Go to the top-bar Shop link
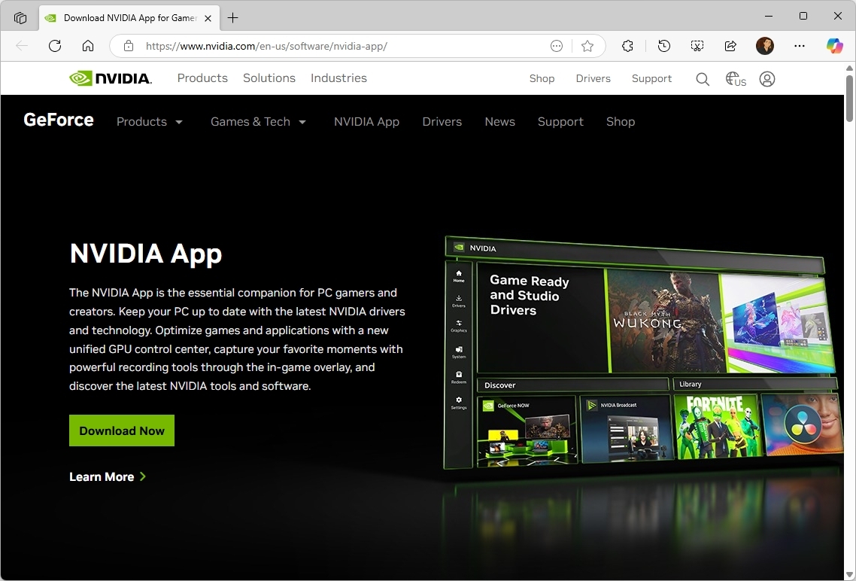 [x=542, y=78]
